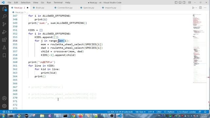Change CRLF end of line sequence
210x118 pixels.
[159, 112]
